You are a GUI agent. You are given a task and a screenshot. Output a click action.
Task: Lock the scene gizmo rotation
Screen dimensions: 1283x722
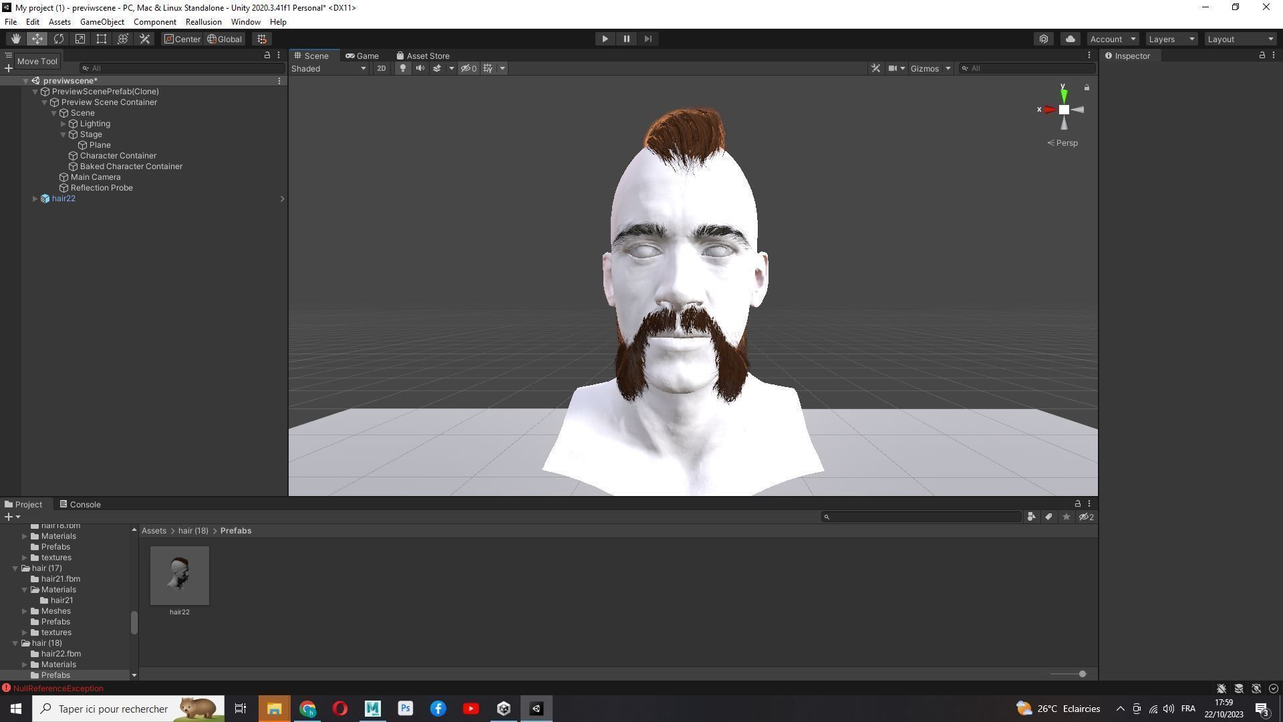coord(1087,88)
